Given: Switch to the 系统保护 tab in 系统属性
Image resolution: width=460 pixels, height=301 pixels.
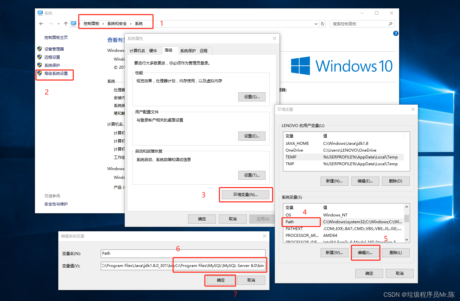Looking at the screenshot, I should pos(188,51).
